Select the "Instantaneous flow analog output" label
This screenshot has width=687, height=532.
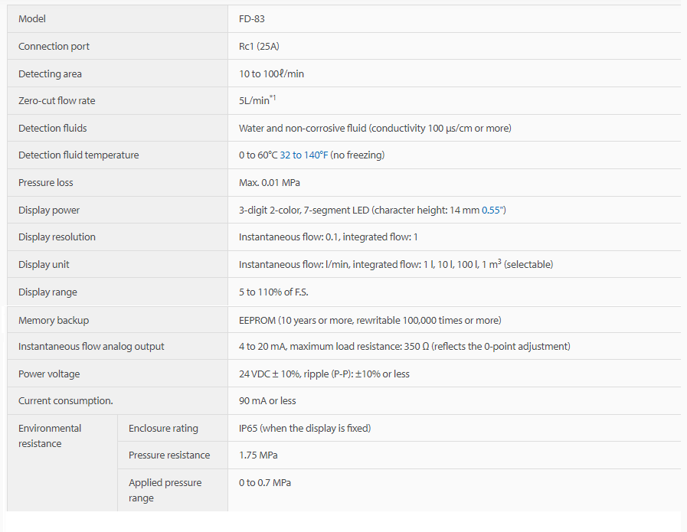[x=91, y=347]
